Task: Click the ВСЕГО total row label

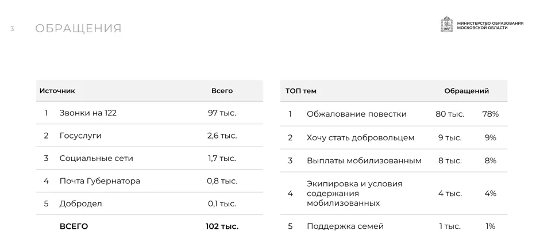Action: pos(74,226)
